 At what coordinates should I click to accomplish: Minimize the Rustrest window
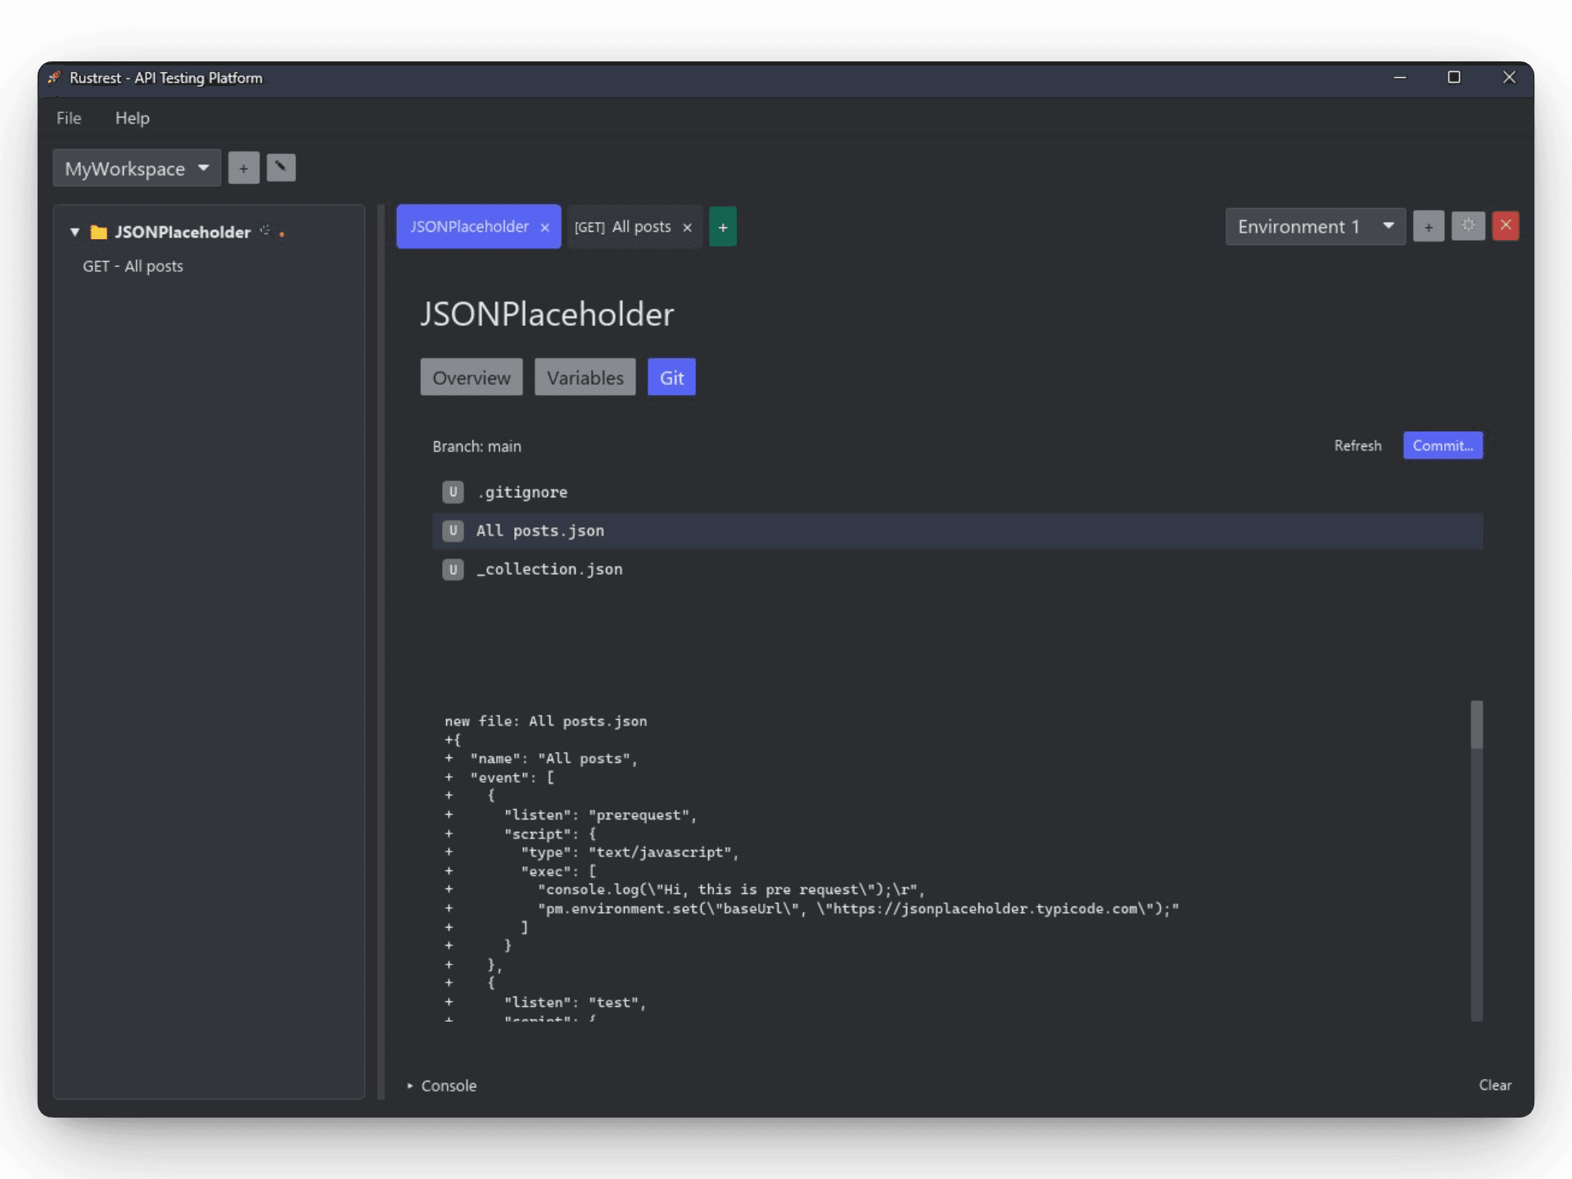[1400, 78]
